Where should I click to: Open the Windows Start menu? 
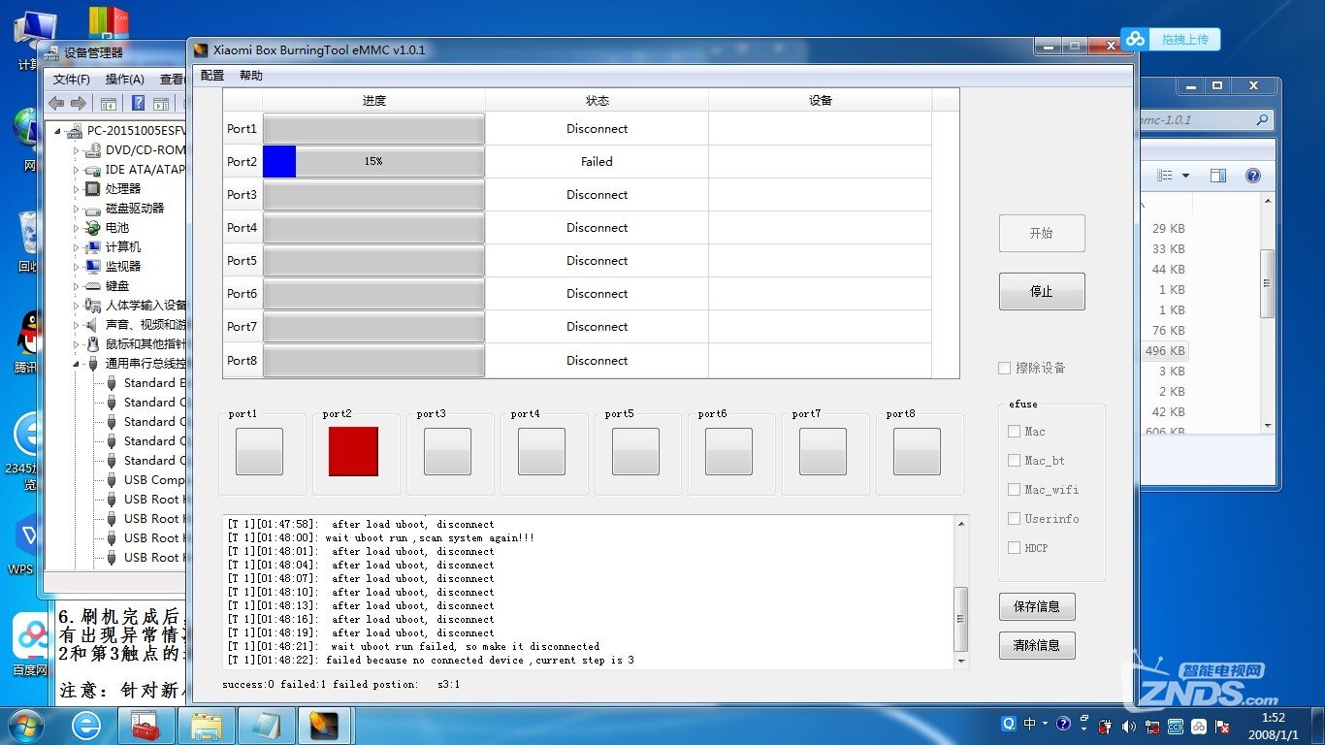24,725
